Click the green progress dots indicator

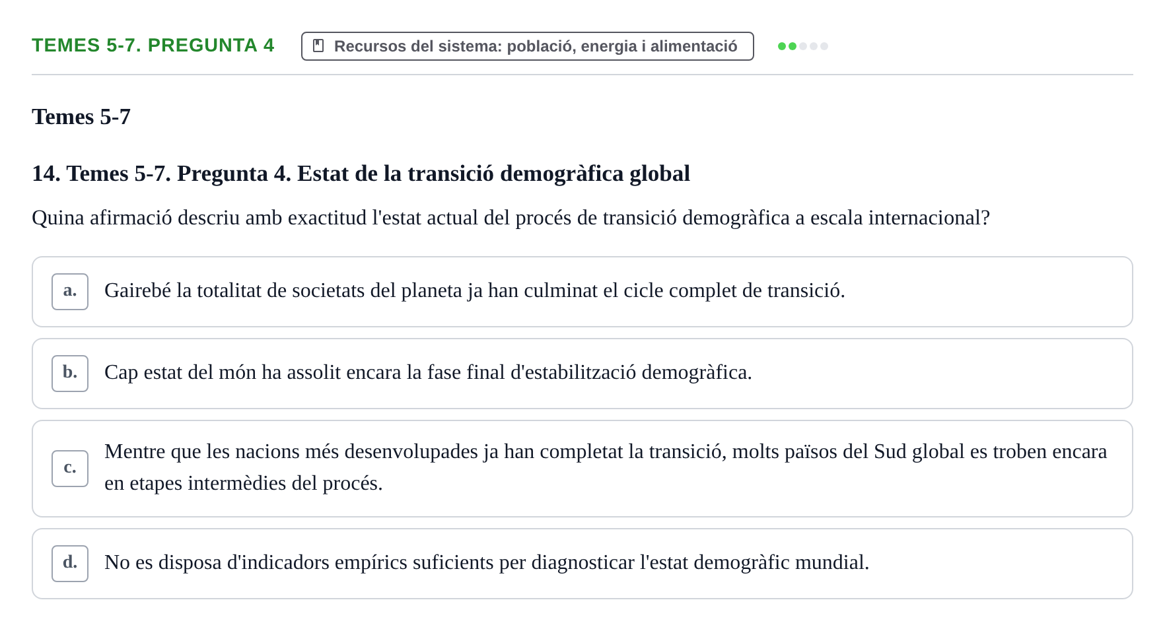[802, 46]
